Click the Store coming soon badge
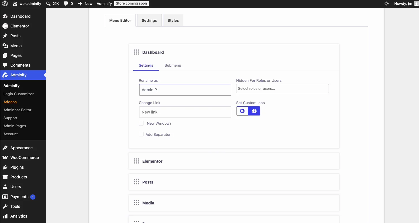The width and height of the screenshot is (419, 223). tap(131, 4)
